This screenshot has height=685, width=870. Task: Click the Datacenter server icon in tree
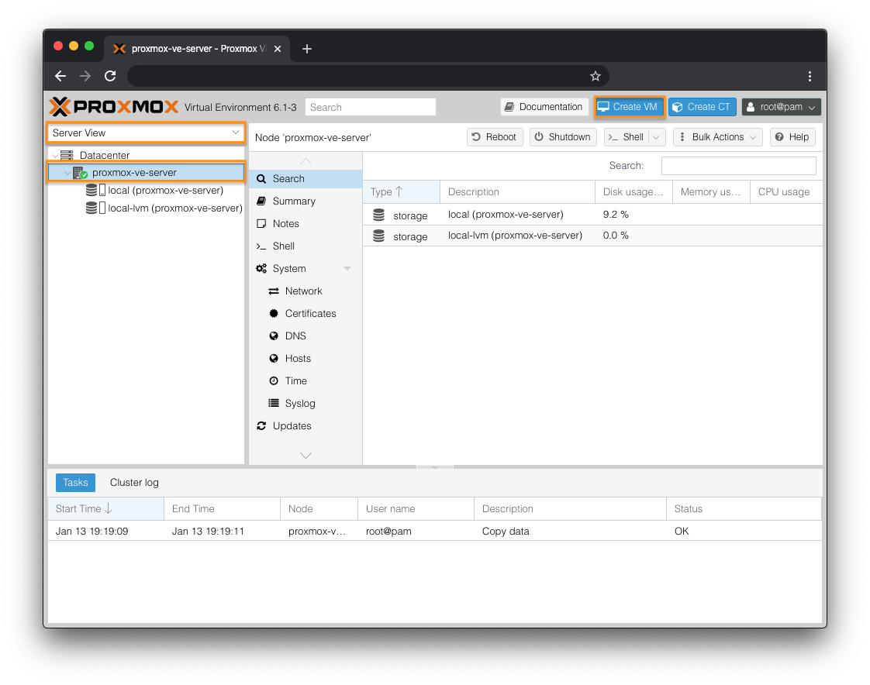(67, 155)
